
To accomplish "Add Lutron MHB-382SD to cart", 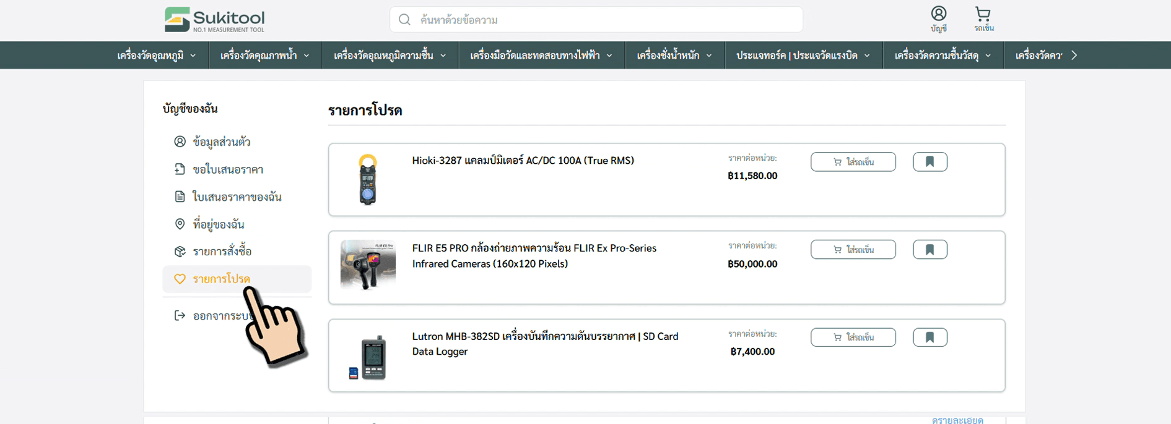I will [853, 337].
